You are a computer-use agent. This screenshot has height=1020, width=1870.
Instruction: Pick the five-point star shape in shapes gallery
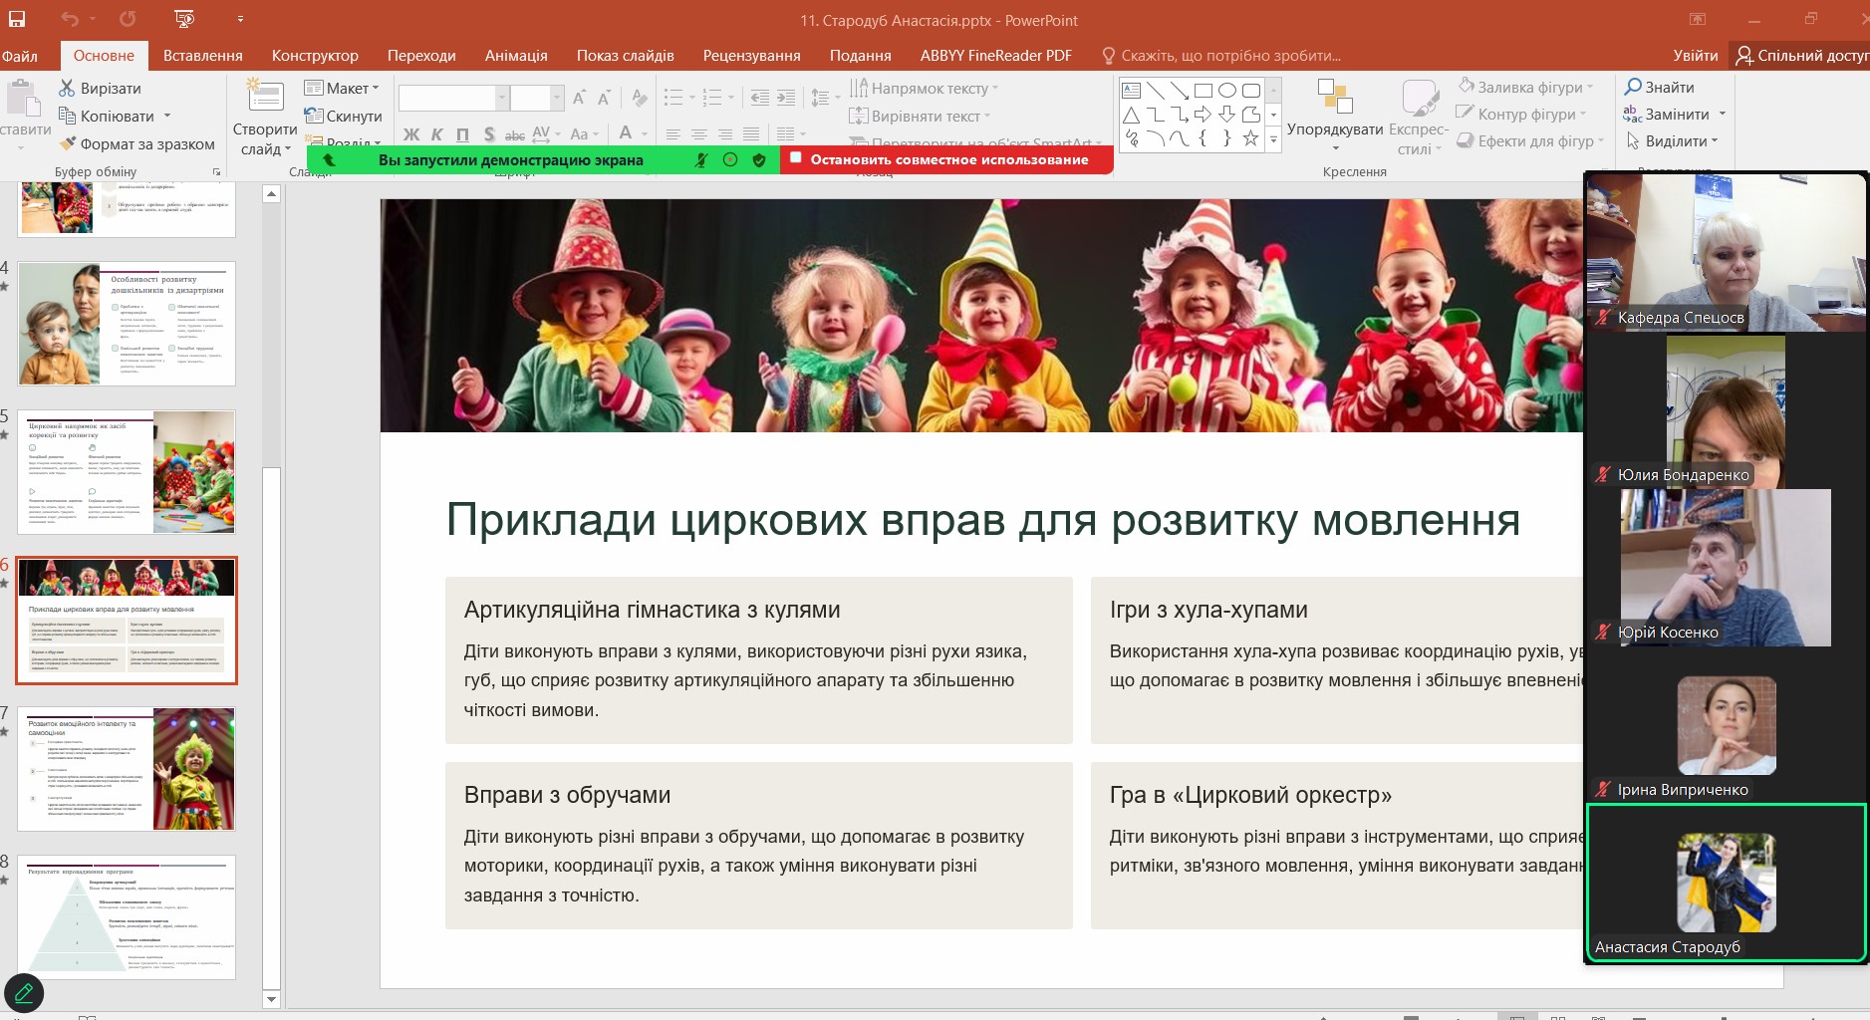[x=1250, y=138]
